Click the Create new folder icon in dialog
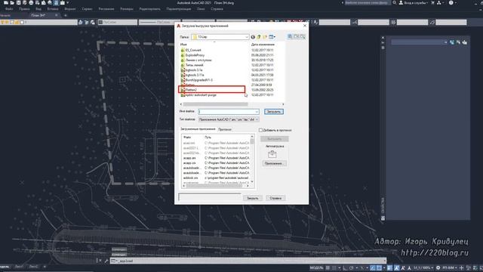Viewport: 483px width, 272px height. (x=265, y=37)
